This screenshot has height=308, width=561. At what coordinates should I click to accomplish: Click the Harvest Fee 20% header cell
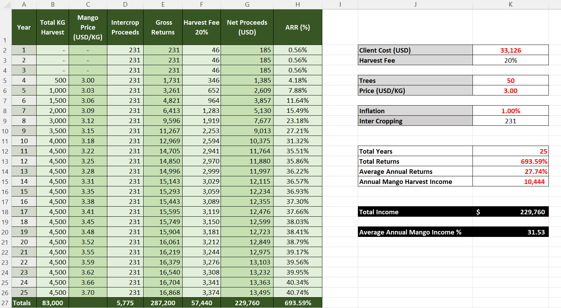pyautogui.click(x=201, y=27)
